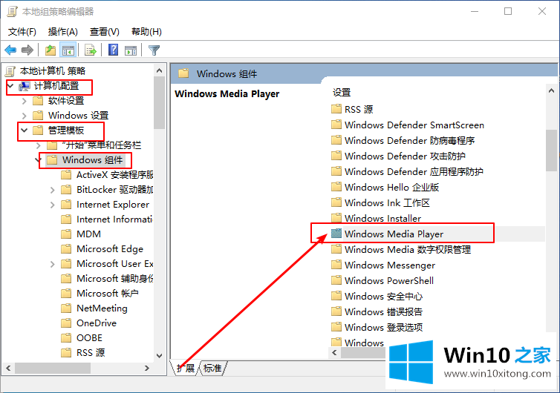Switch to the 扩展 tab
The height and width of the screenshot is (393, 560).
tap(186, 368)
